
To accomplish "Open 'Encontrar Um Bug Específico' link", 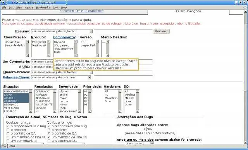I will pyautogui.click(x=81, y=11).
